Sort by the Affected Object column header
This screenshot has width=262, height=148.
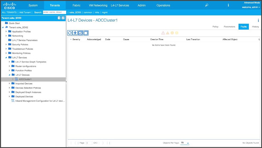230,39
